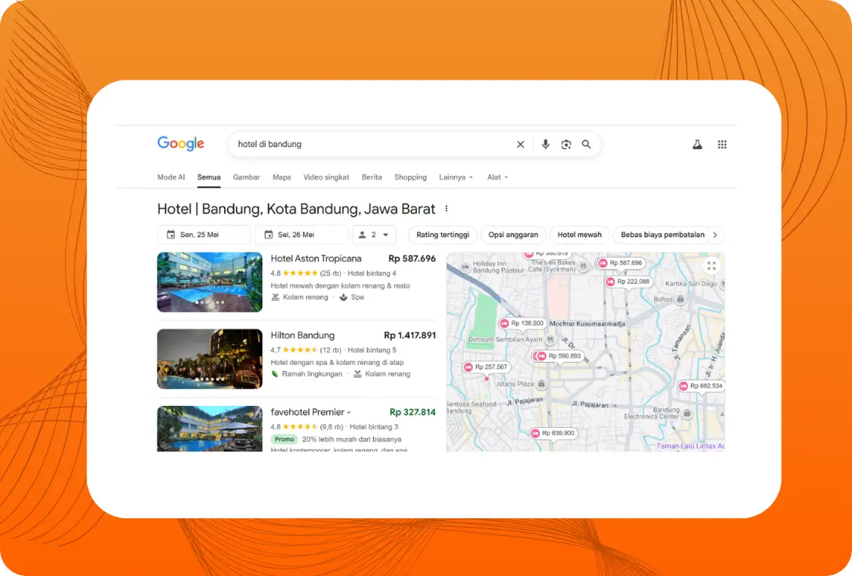Viewport: 852px width, 576px height.
Task: Clear the search box with X icon
Action: pyautogui.click(x=521, y=145)
